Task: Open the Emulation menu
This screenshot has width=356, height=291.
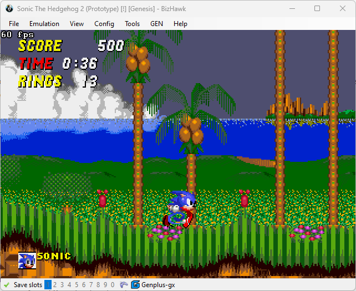Action: click(44, 24)
